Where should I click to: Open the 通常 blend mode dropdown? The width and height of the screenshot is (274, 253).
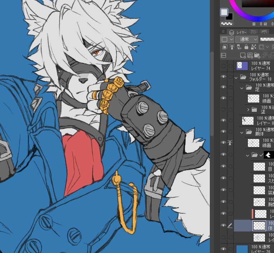pos(247,39)
